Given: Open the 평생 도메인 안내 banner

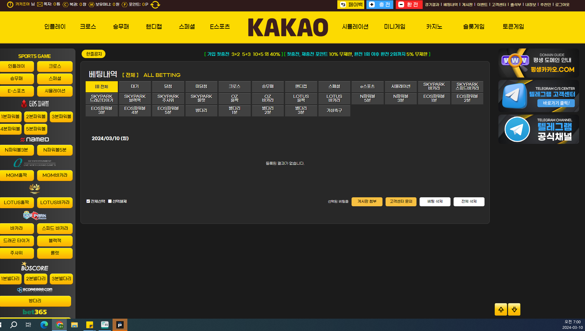Looking at the screenshot, I should coord(539,63).
